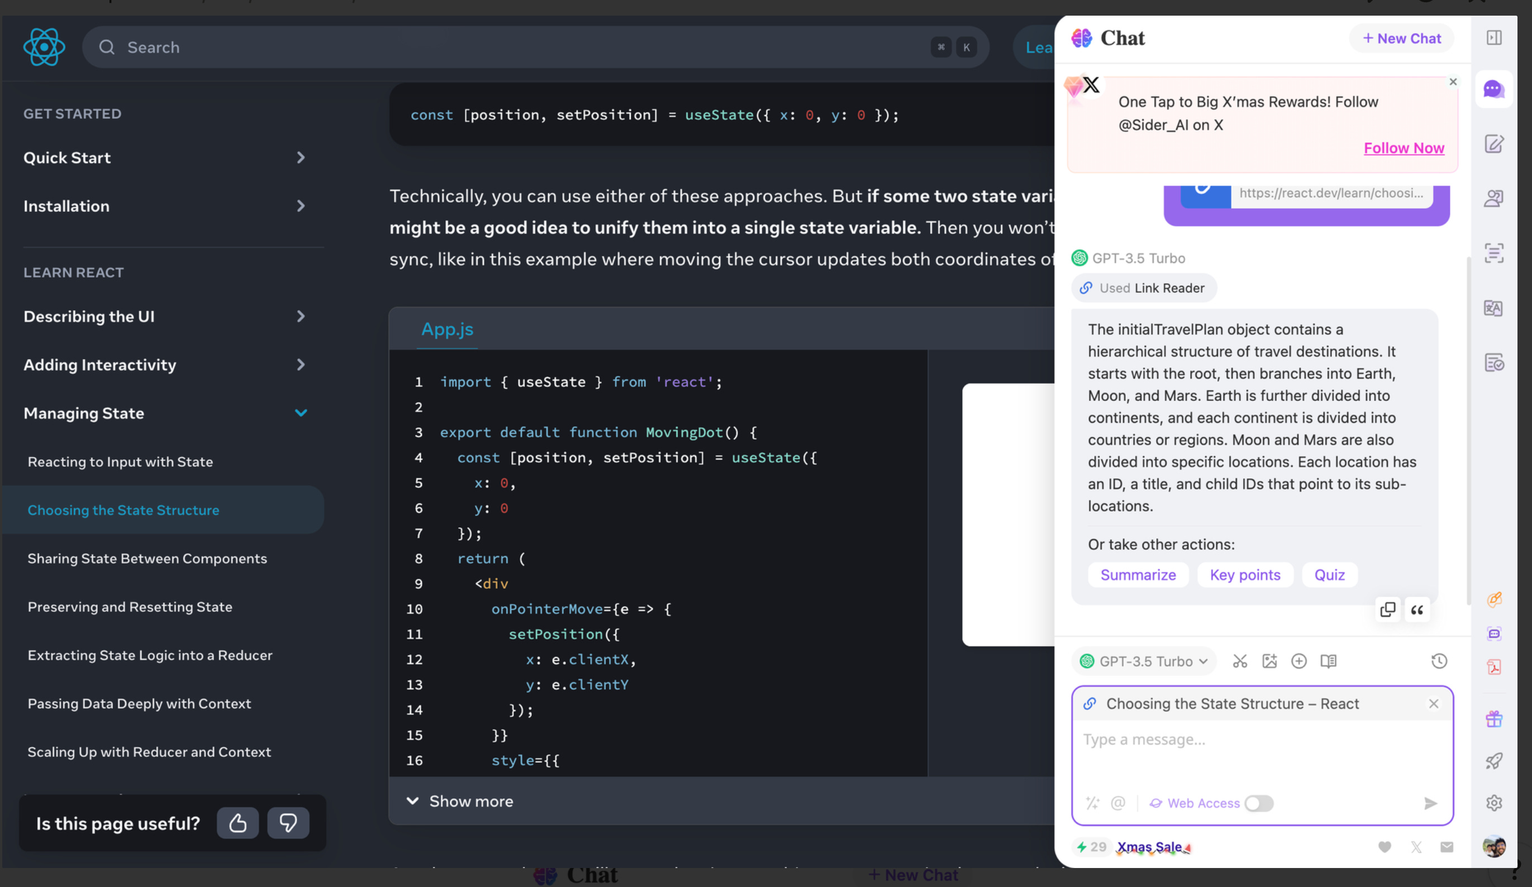Toggle the Web Access switch
This screenshot has width=1532, height=887.
pyautogui.click(x=1258, y=803)
